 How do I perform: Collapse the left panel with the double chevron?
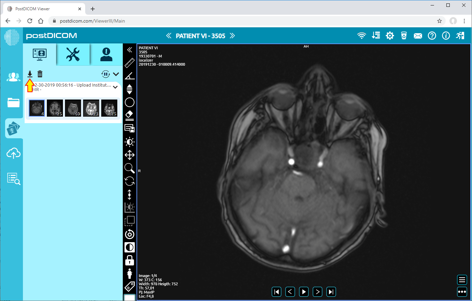click(x=130, y=50)
